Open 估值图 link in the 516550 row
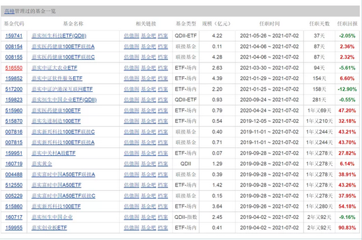 pyautogui.click(x=132, y=68)
